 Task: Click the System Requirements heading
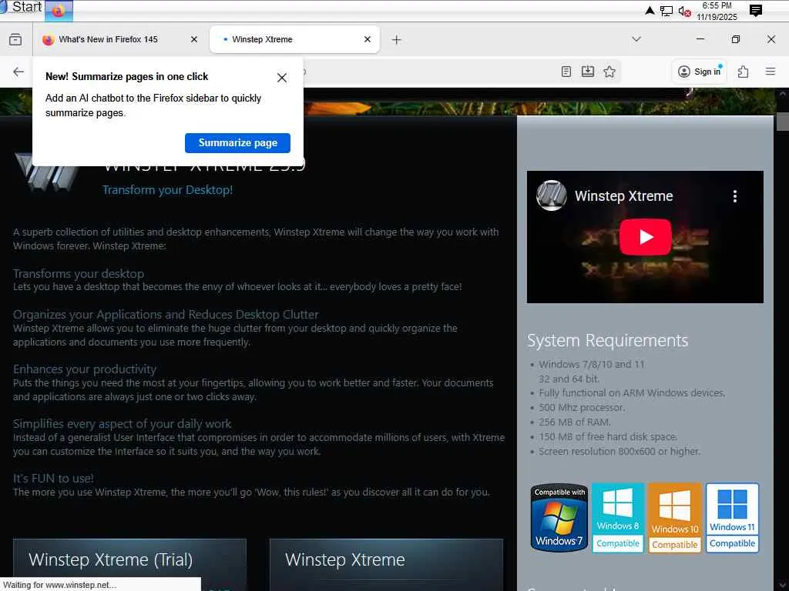(607, 340)
